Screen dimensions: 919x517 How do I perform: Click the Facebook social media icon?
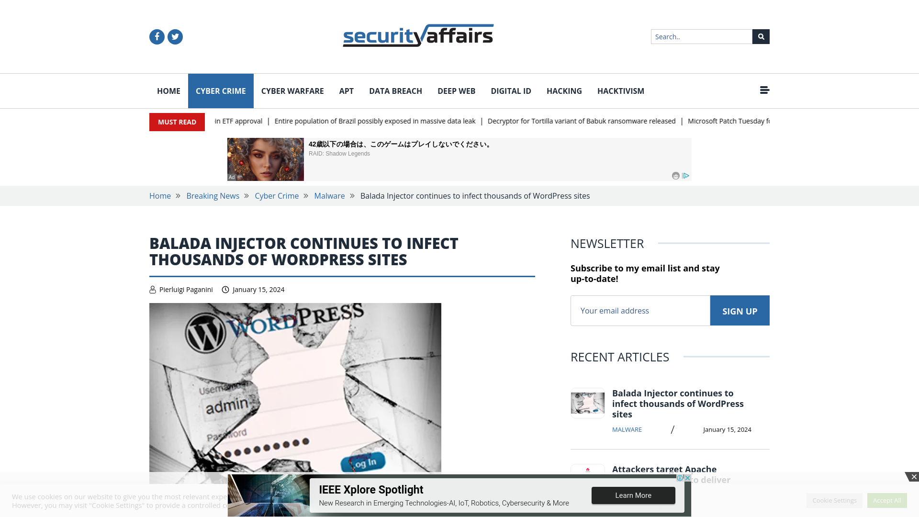157,36
